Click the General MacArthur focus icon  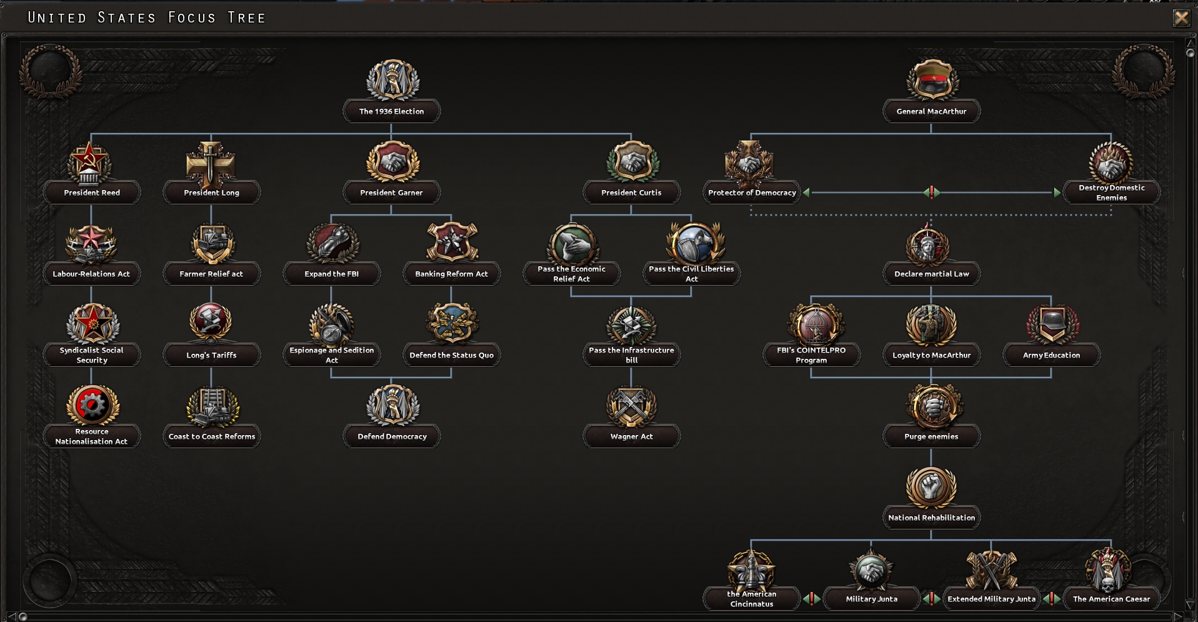(x=932, y=80)
